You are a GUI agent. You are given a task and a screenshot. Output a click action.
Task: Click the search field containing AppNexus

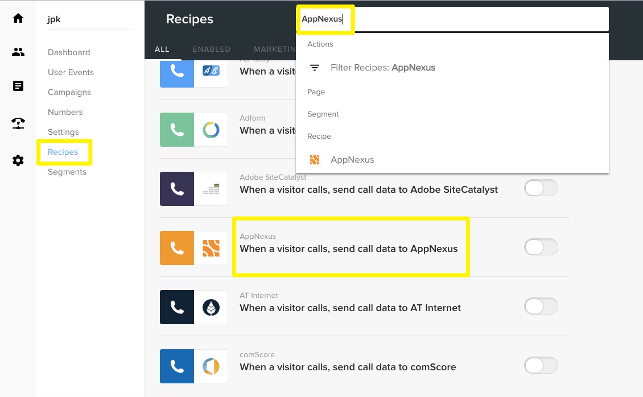[452, 19]
